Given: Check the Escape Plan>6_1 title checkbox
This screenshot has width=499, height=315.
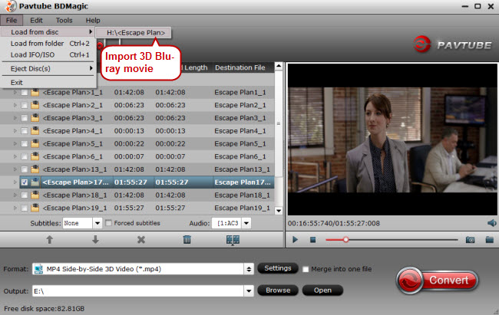Looking at the screenshot, I should 25,156.
